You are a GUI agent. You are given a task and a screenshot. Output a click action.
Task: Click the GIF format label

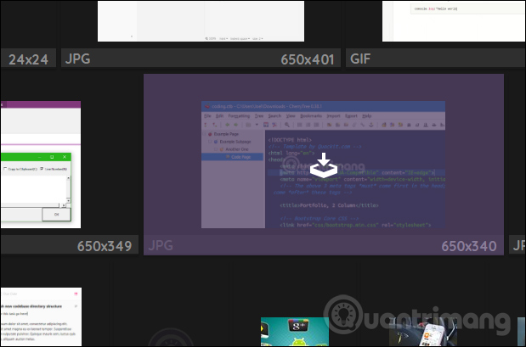360,59
